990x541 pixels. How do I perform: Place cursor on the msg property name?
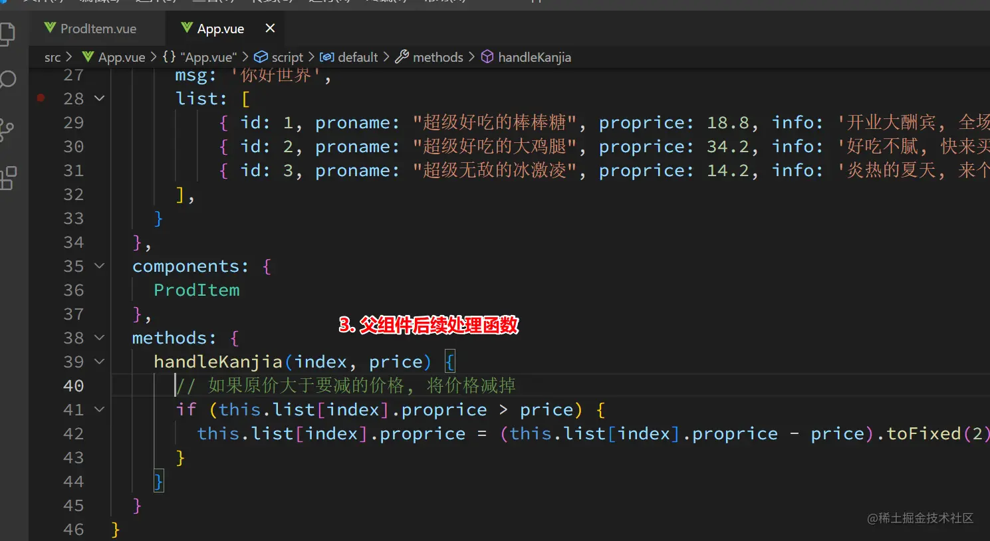pos(191,75)
